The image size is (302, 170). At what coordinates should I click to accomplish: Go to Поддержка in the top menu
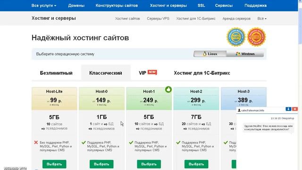pos(256,5)
